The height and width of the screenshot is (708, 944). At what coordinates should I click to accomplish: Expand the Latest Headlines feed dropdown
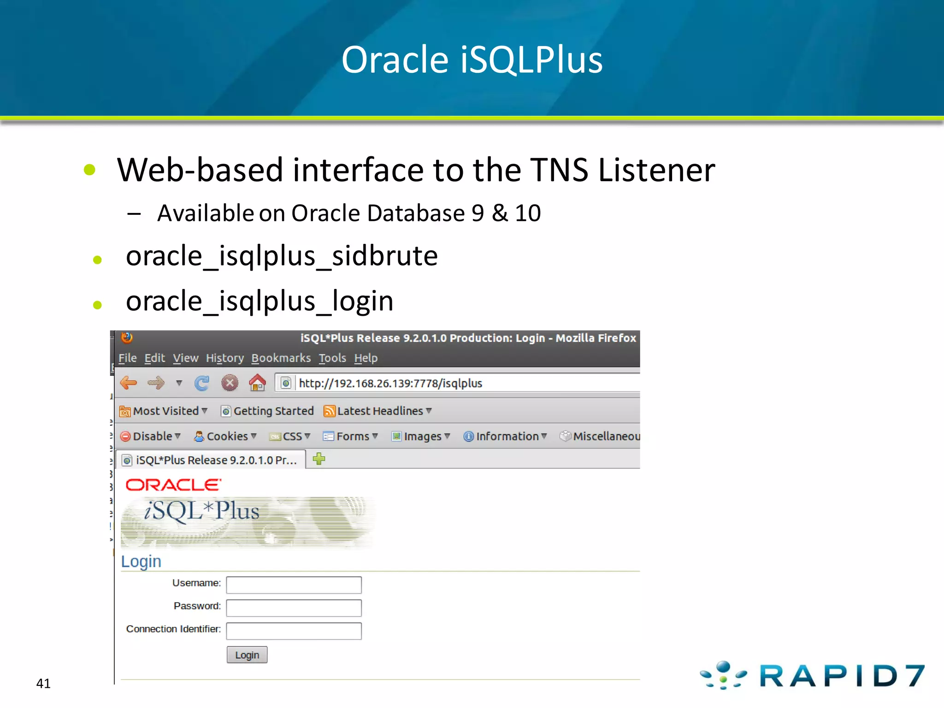click(378, 411)
